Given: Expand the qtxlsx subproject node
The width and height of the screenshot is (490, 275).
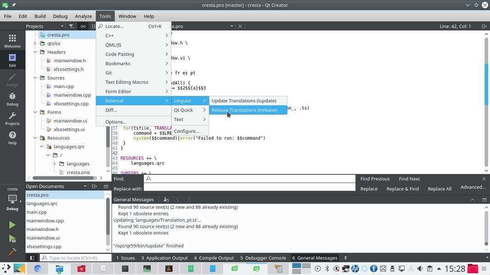Looking at the screenshot, I should click(35, 44).
